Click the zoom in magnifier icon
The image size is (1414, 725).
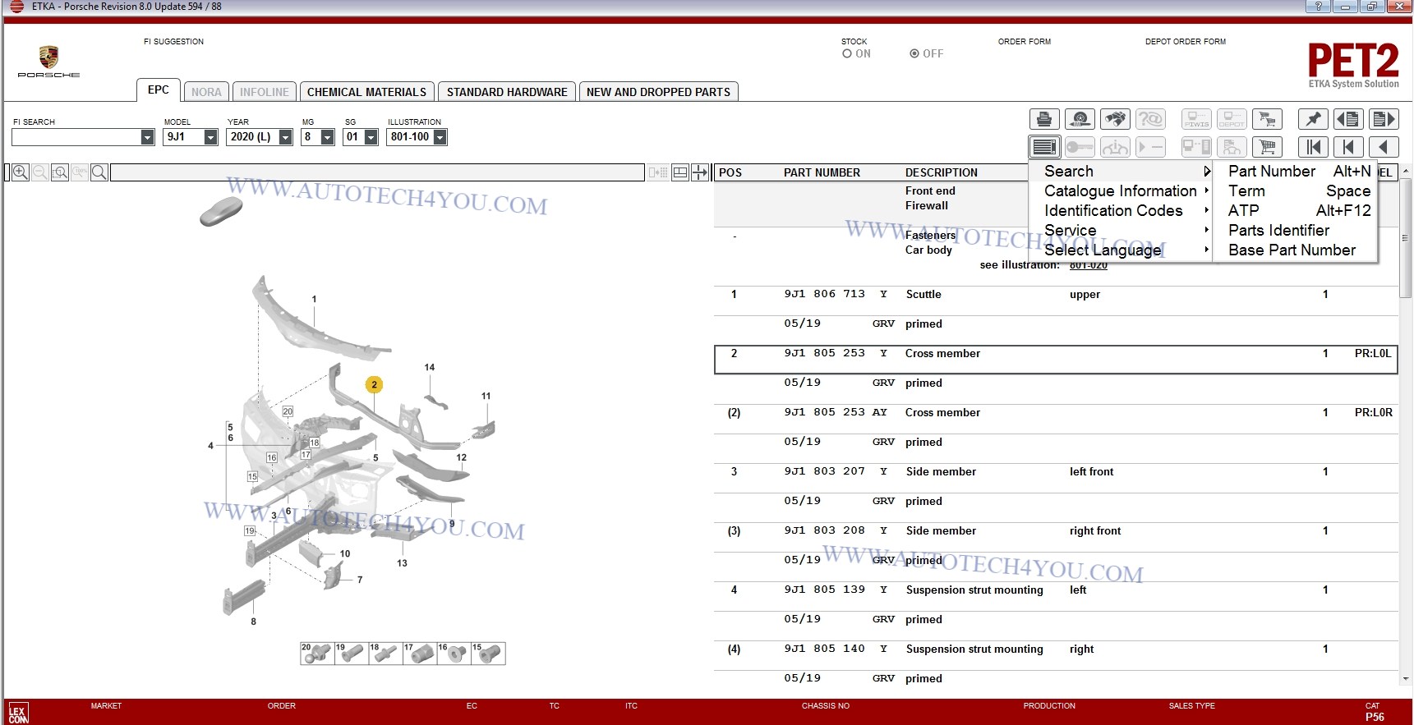click(x=21, y=172)
